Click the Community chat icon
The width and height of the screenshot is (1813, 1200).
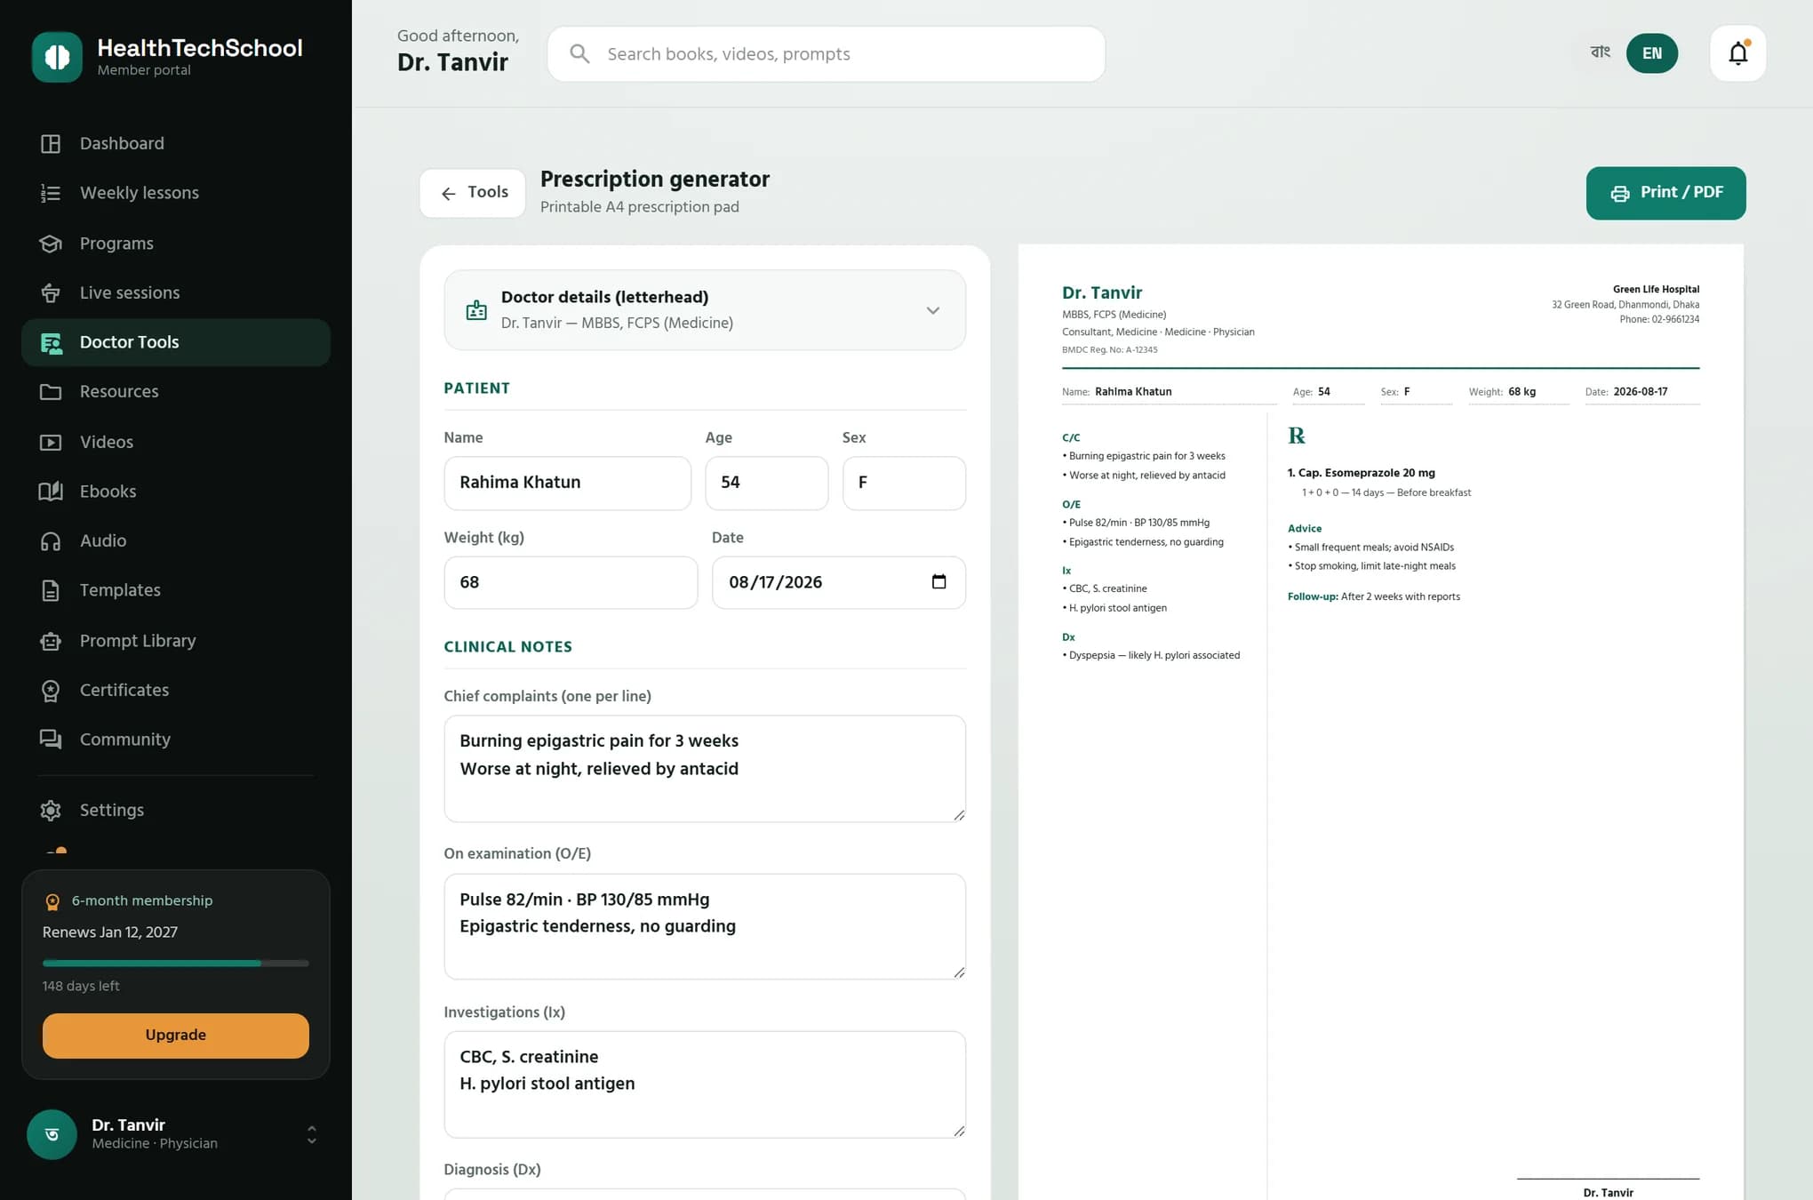coord(51,740)
